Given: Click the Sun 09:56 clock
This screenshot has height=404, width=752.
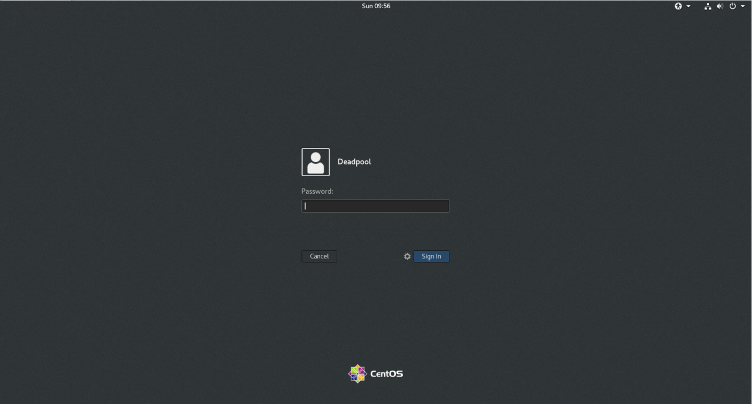Looking at the screenshot, I should pos(376,6).
